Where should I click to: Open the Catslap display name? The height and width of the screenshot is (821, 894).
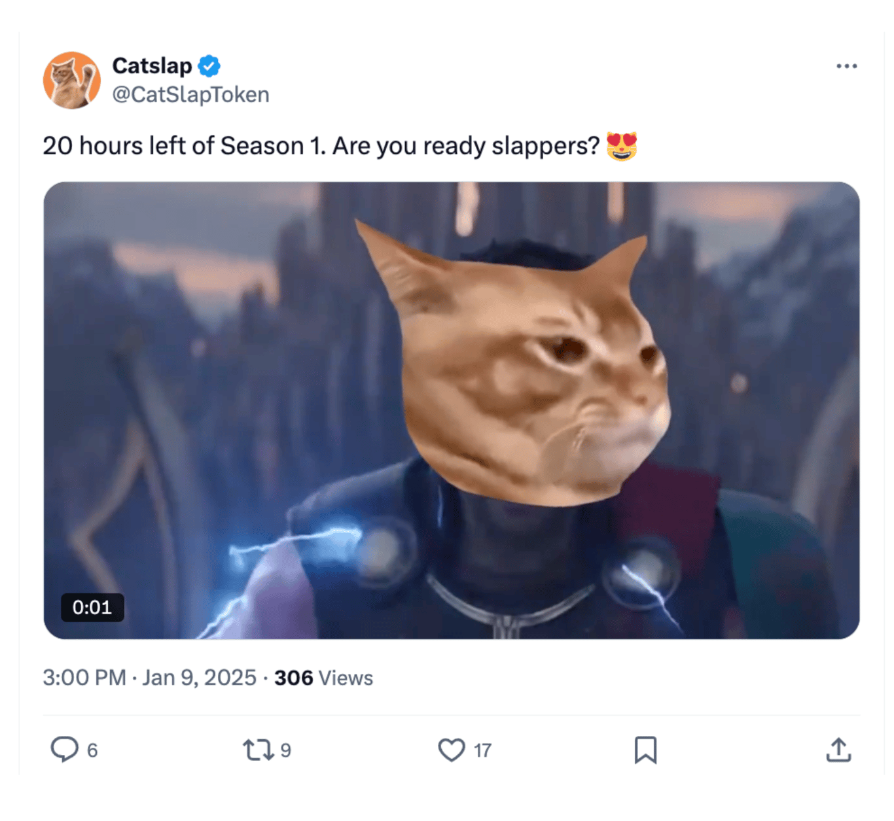[x=152, y=66]
